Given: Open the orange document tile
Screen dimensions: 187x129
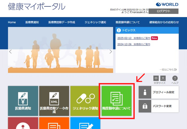Looking at the screenshot, I should click(x=54, y=123).
